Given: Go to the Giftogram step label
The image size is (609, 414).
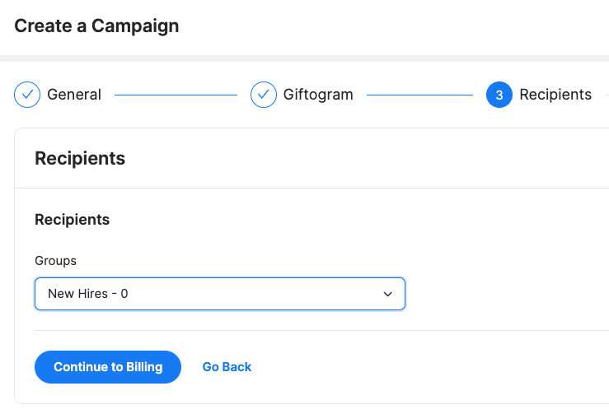Looking at the screenshot, I should point(318,95).
